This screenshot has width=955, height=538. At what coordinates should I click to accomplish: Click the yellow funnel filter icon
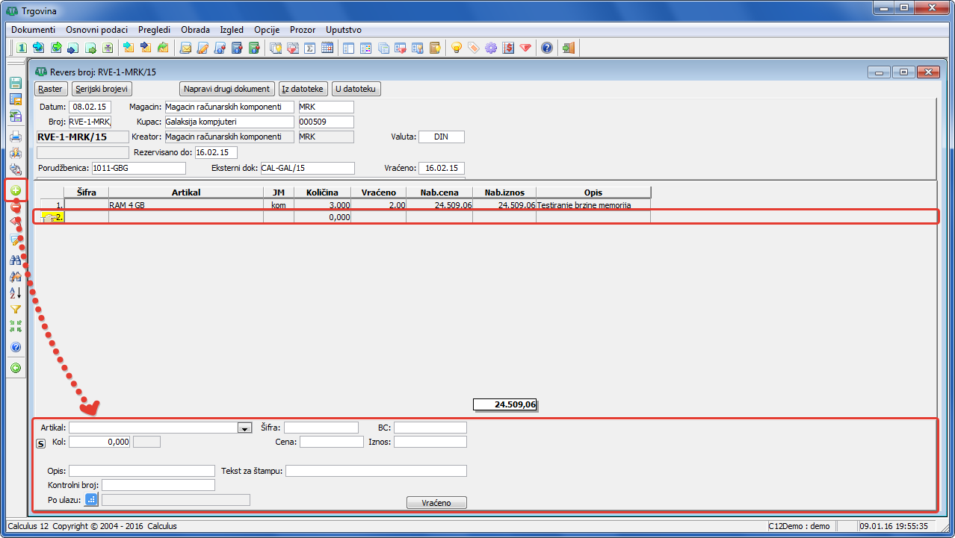click(x=16, y=310)
